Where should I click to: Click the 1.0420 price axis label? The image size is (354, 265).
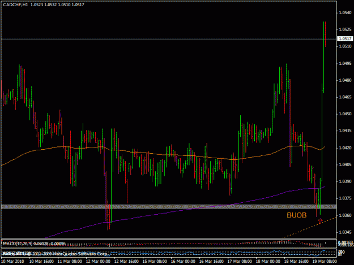[345, 148]
